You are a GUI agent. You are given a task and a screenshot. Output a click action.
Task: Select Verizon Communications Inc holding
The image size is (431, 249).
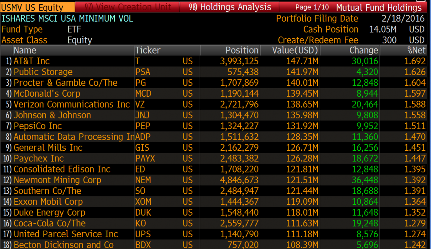71,105
